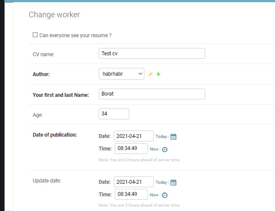Click the 'Date of publication:' label
This screenshot has height=211, width=275.
coord(55,135)
